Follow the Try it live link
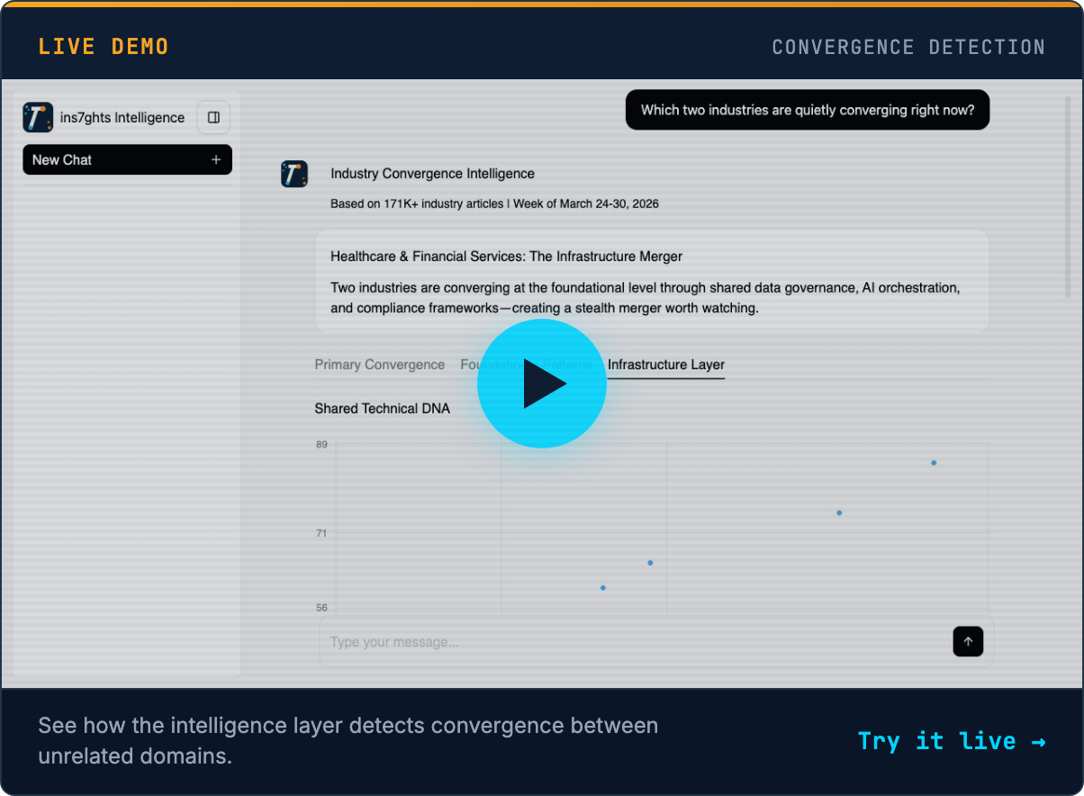The image size is (1084, 796). tap(952, 741)
